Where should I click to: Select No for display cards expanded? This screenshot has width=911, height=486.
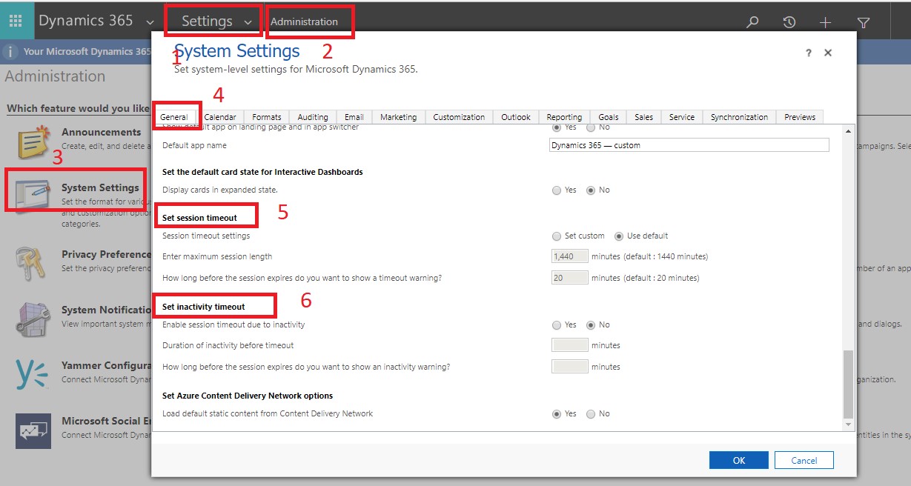point(591,190)
